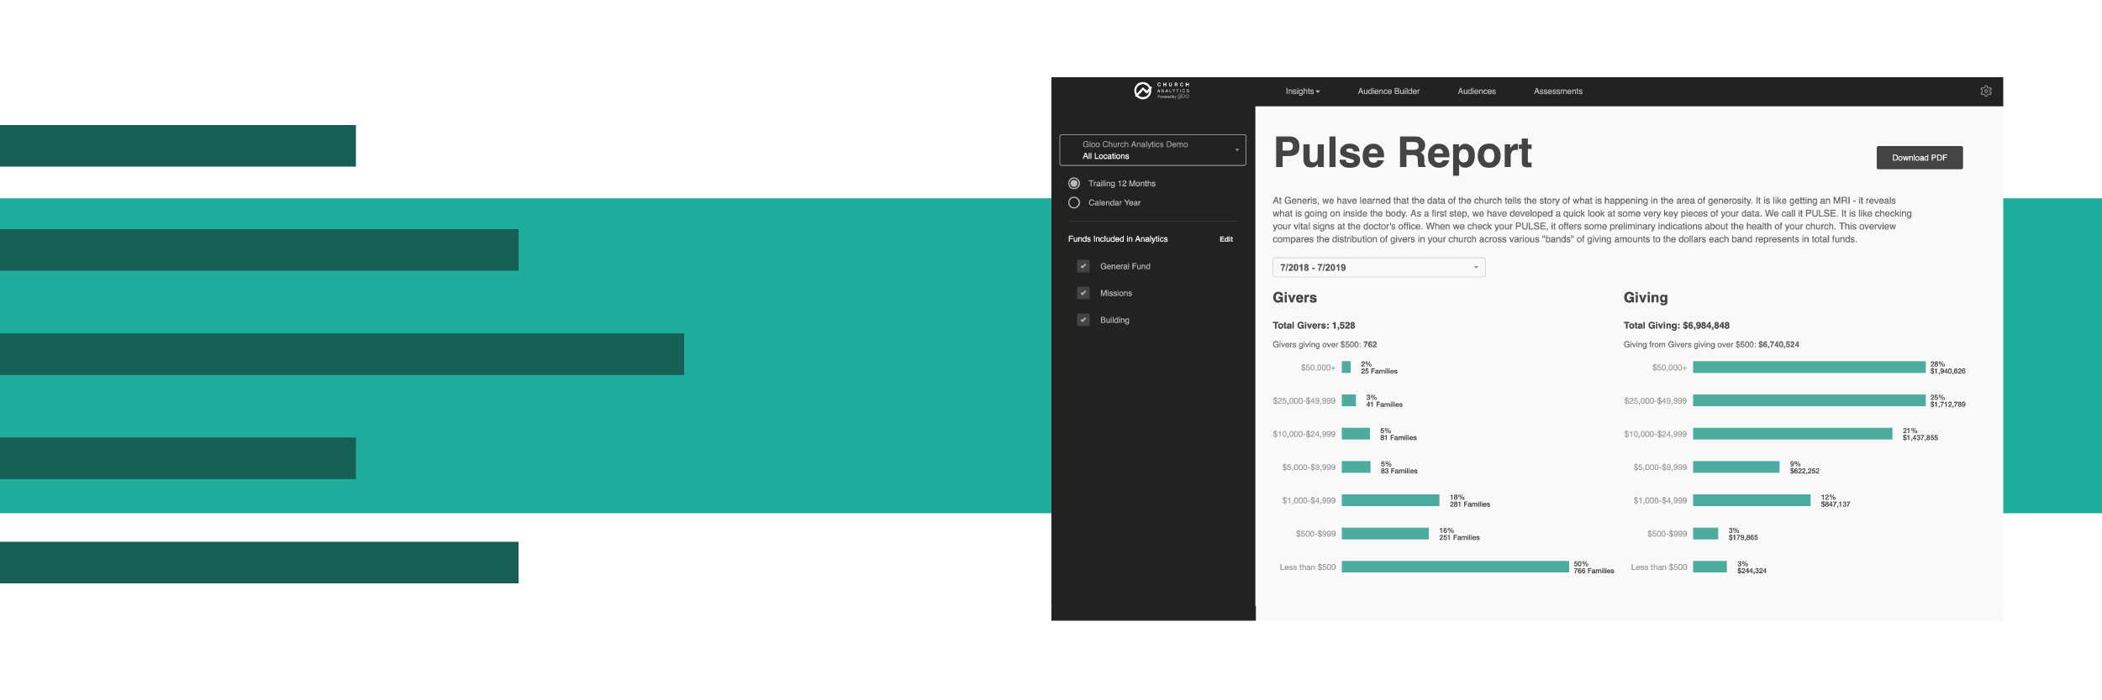
Task: Click Edit next to Funds Included in Analytics
Action: click(1226, 239)
